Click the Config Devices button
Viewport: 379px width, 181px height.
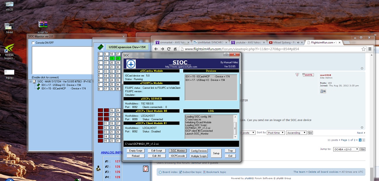point(199,151)
